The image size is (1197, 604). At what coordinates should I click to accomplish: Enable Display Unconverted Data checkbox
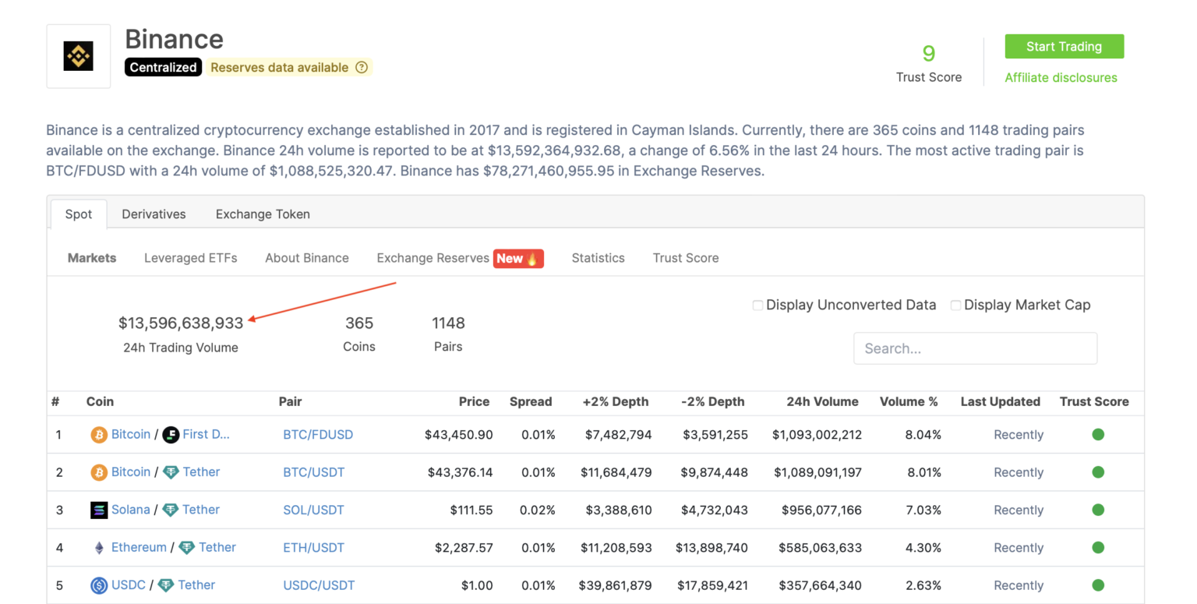pos(757,306)
